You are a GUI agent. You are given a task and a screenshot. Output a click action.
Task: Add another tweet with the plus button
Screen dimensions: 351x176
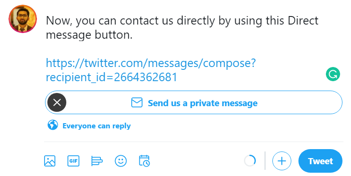coord(282,161)
